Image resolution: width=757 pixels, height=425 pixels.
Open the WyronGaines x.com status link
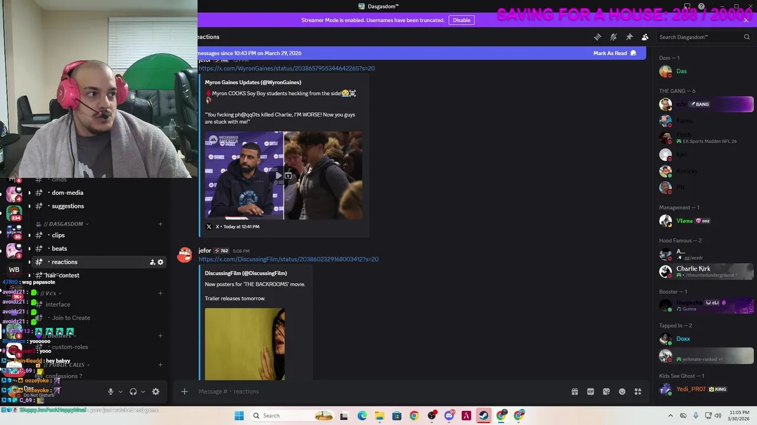point(286,68)
